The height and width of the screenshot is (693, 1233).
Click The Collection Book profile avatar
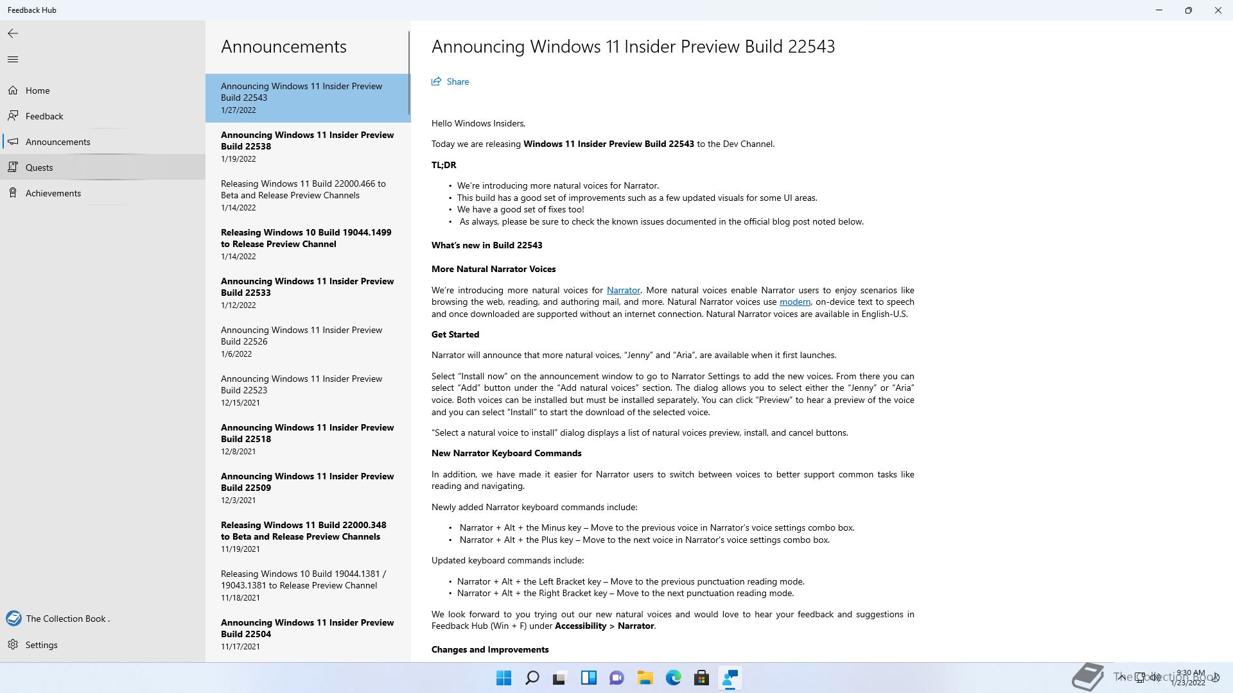click(13, 619)
